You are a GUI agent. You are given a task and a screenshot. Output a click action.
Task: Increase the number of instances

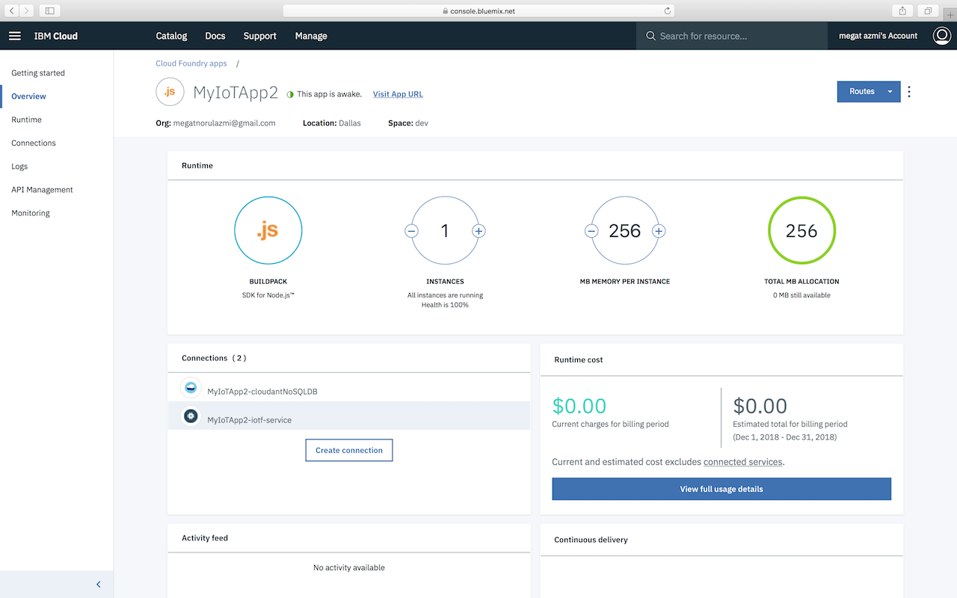(x=478, y=231)
